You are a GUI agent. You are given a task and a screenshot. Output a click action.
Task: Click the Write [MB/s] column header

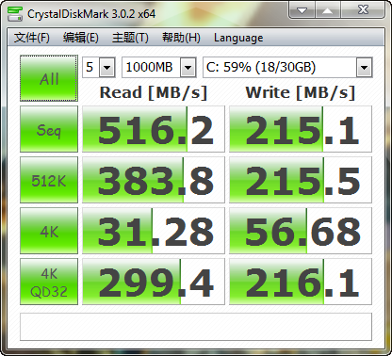click(301, 92)
